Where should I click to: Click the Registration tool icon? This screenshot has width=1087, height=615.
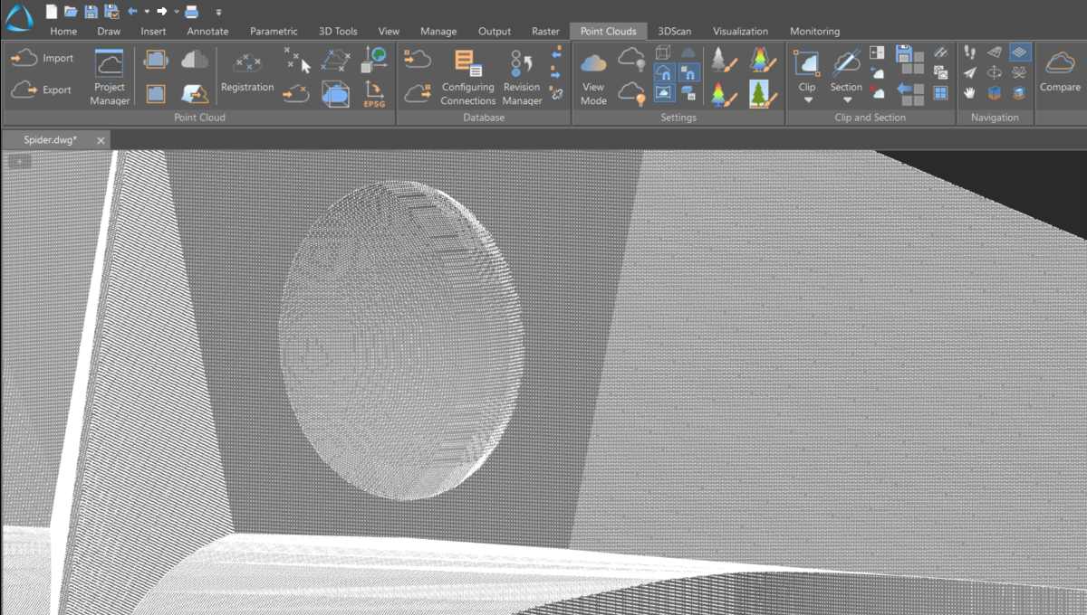pos(246,71)
